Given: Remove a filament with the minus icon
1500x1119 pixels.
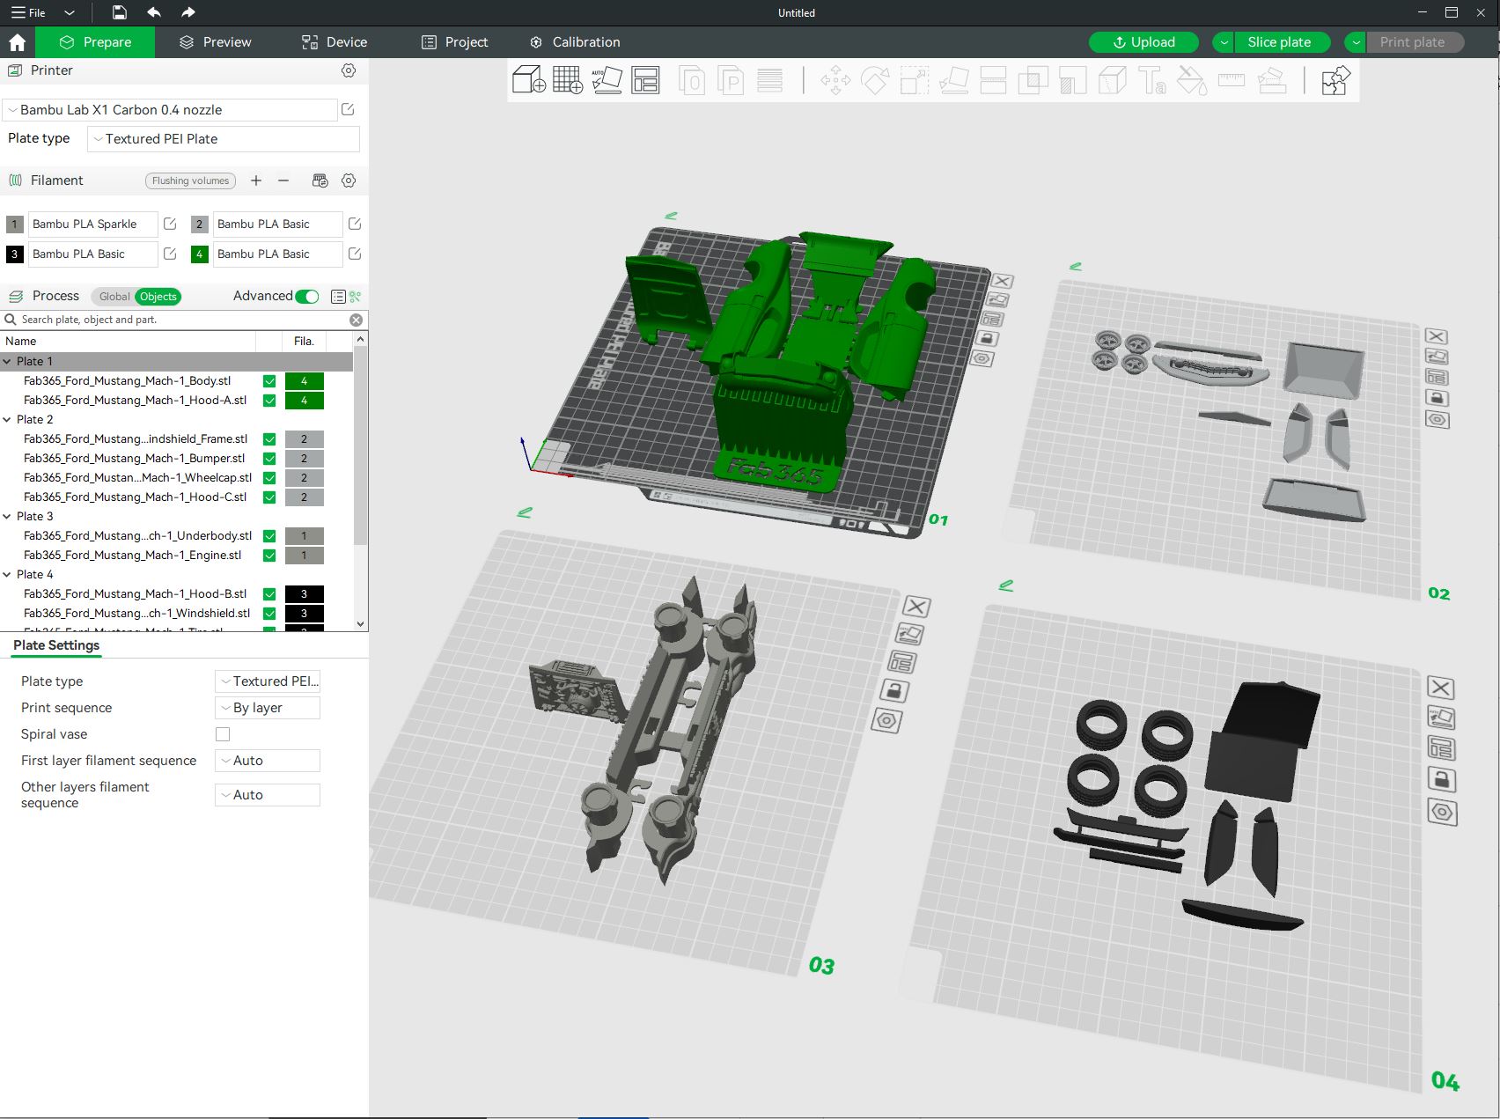Looking at the screenshot, I should tap(283, 180).
